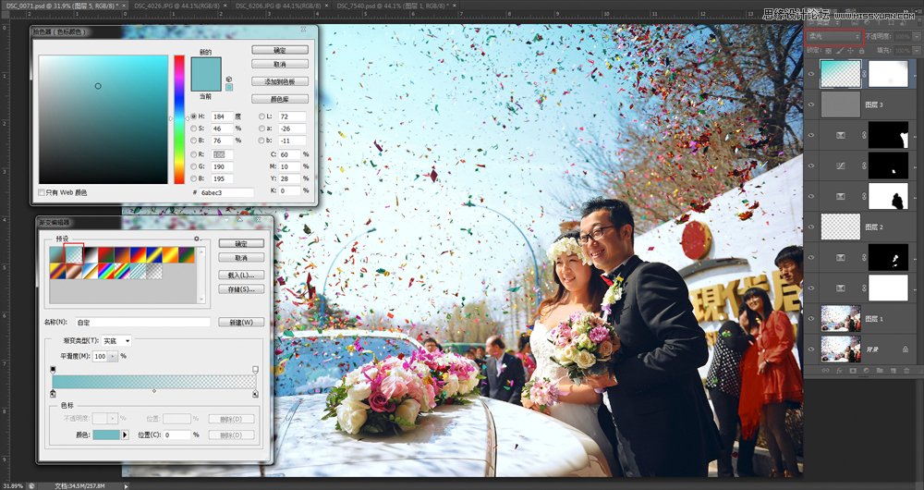
Task: Click the hex color field 6abec3
Action: (226, 192)
